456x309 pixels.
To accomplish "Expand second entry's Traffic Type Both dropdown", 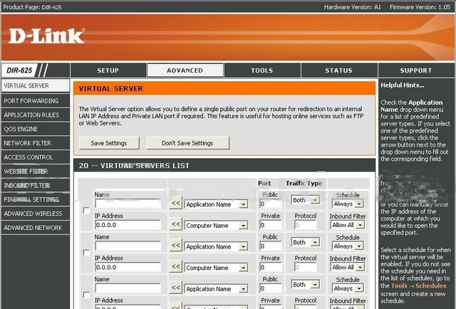I will tap(306, 242).
